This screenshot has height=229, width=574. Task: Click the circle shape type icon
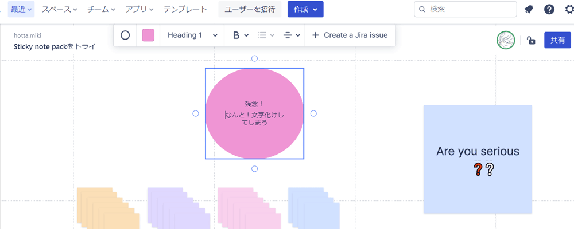click(x=125, y=35)
